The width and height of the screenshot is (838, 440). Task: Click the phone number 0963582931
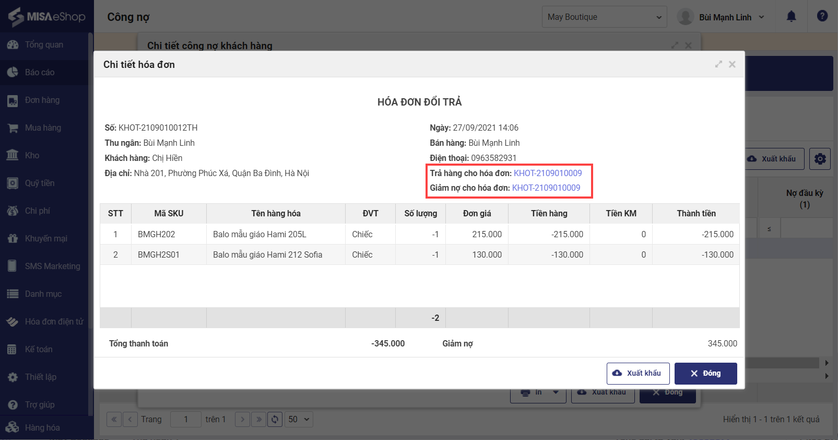click(x=493, y=158)
